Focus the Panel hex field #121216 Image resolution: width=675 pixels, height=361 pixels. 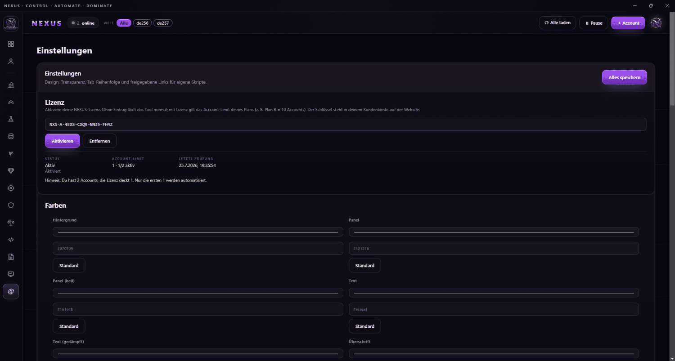click(494, 249)
